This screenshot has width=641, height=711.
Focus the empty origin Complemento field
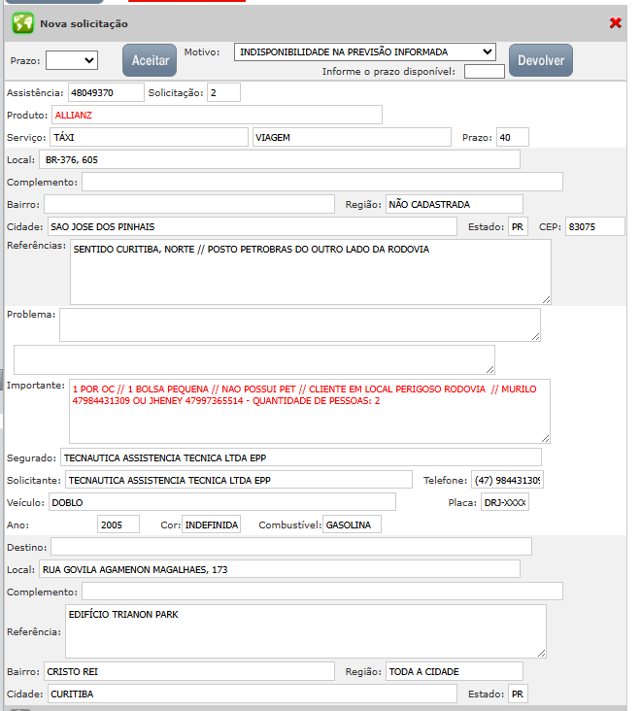tap(322, 182)
